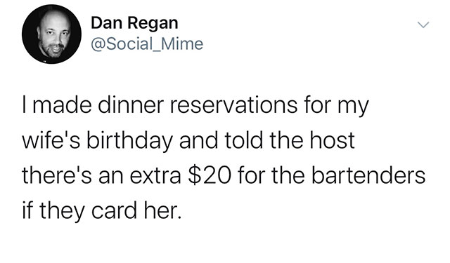This screenshot has width=450, height=263.
Task: Click the "$20" amount in the tweet
Action: (210, 175)
